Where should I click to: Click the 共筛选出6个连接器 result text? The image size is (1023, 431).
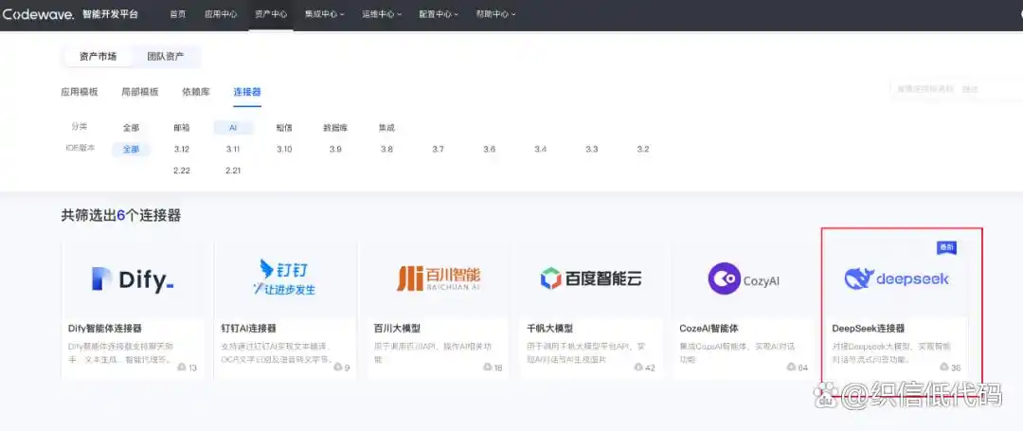pos(120,216)
